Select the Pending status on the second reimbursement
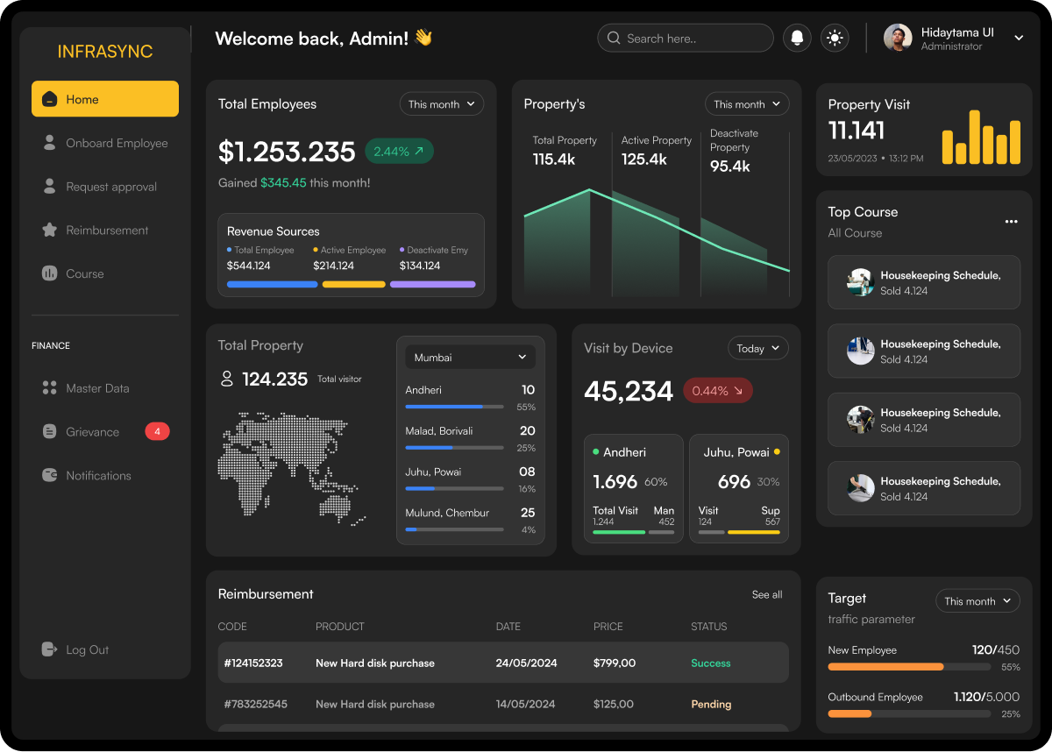Image resolution: width=1052 pixels, height=752 pixels. 711,704
